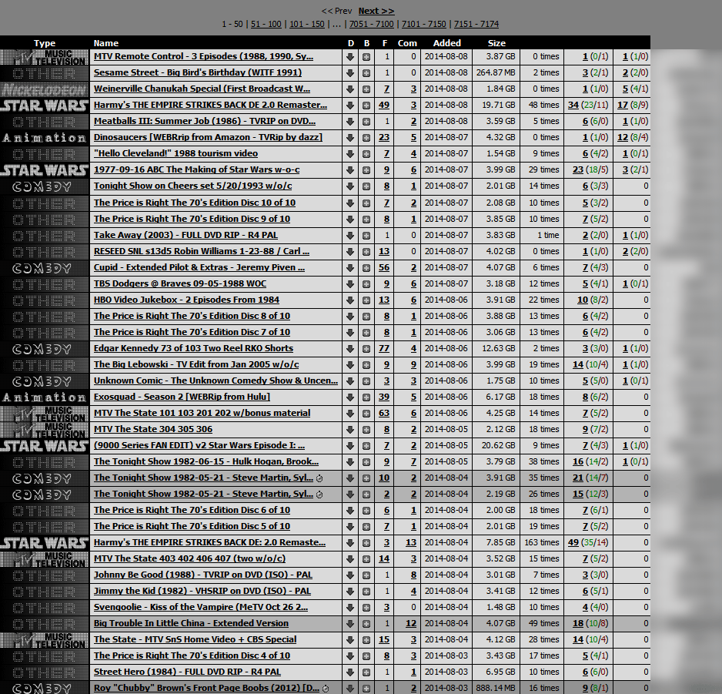
Task: Filter by Other type icon on Meatballs III row
Action: click(44, 122)
